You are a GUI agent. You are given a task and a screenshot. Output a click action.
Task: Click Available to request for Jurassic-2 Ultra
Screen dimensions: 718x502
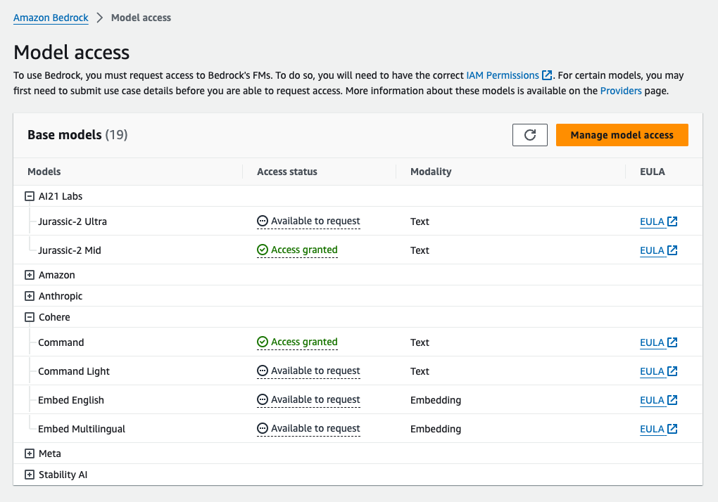(315, 221)
